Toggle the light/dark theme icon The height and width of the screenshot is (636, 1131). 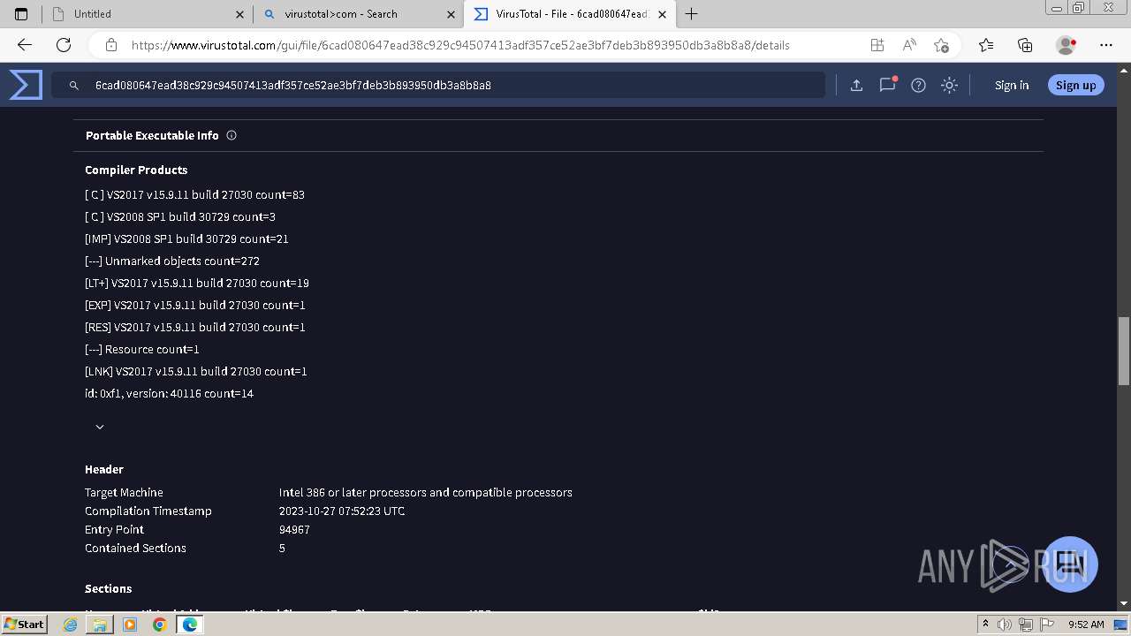pyautogui.click(x=949, y=85)
